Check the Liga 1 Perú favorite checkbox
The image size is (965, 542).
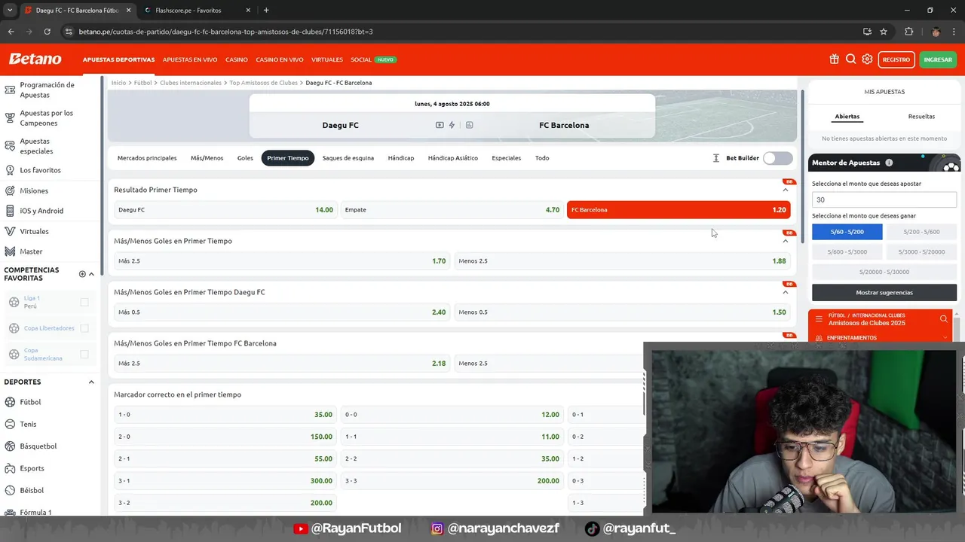[x=84, y=302]
